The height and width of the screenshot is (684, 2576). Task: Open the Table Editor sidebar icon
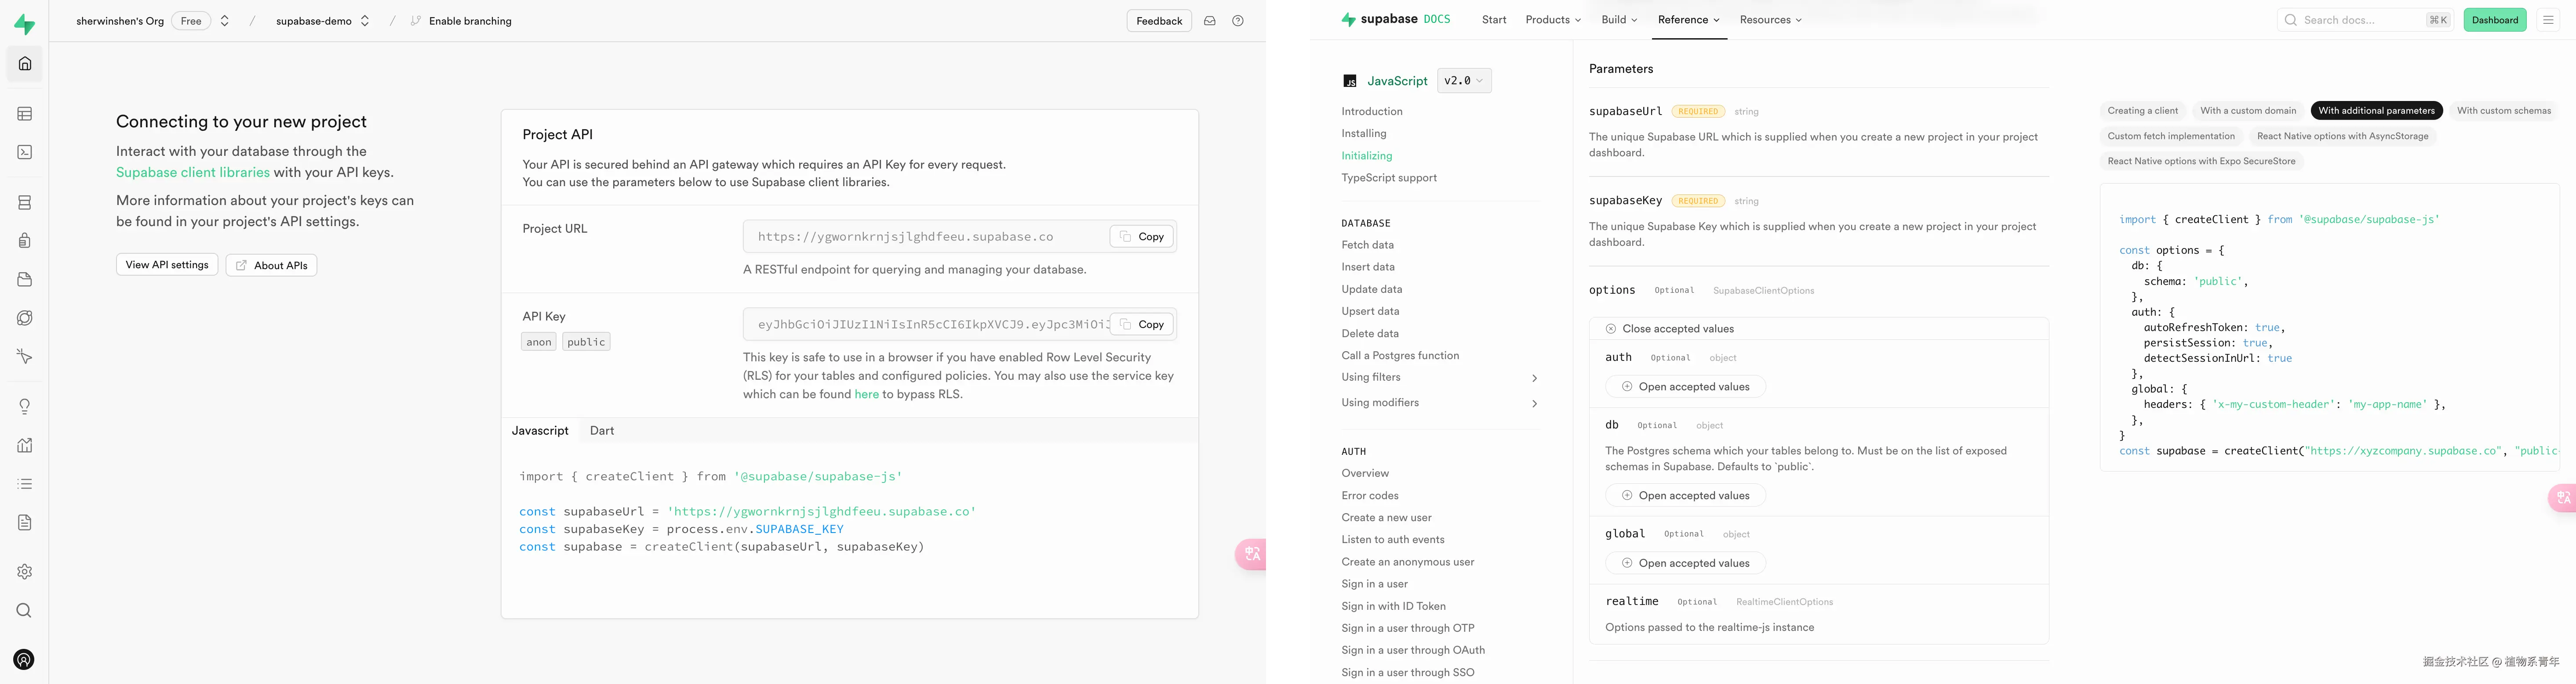coord(25,114)
